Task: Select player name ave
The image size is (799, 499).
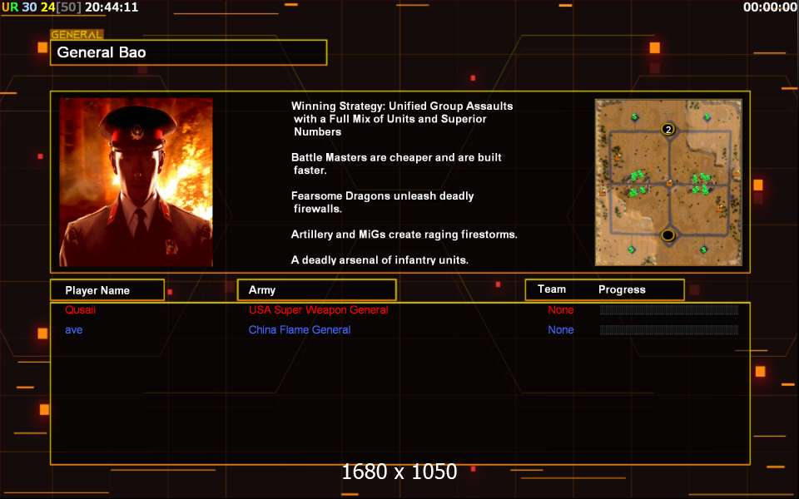Action: pos(74,330)
